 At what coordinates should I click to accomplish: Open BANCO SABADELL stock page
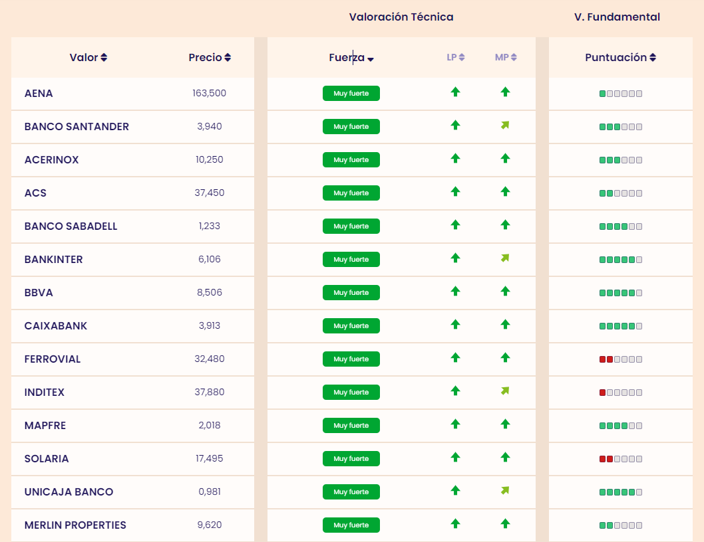pyautogui.click(x=71, y=226)
